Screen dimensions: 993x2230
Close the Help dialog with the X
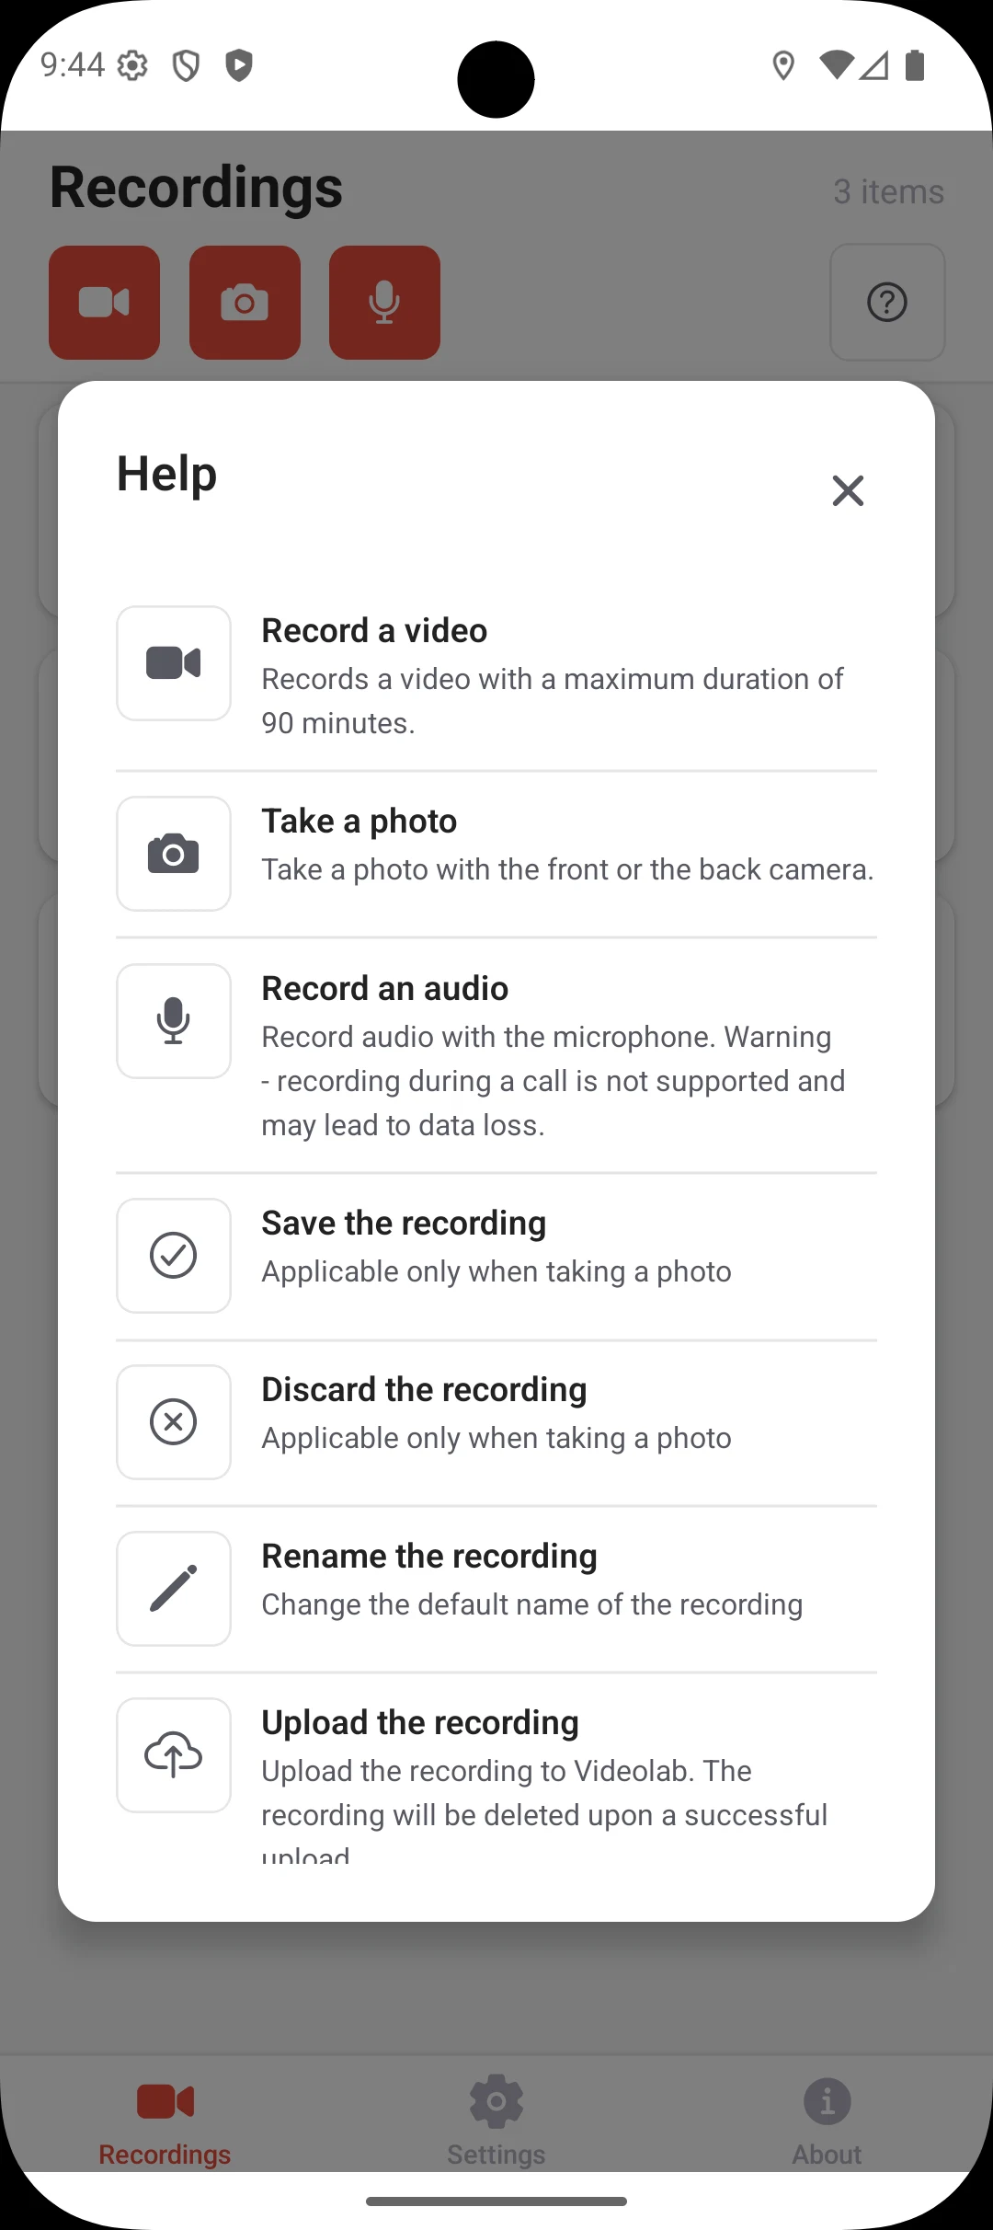coord(848,490)
